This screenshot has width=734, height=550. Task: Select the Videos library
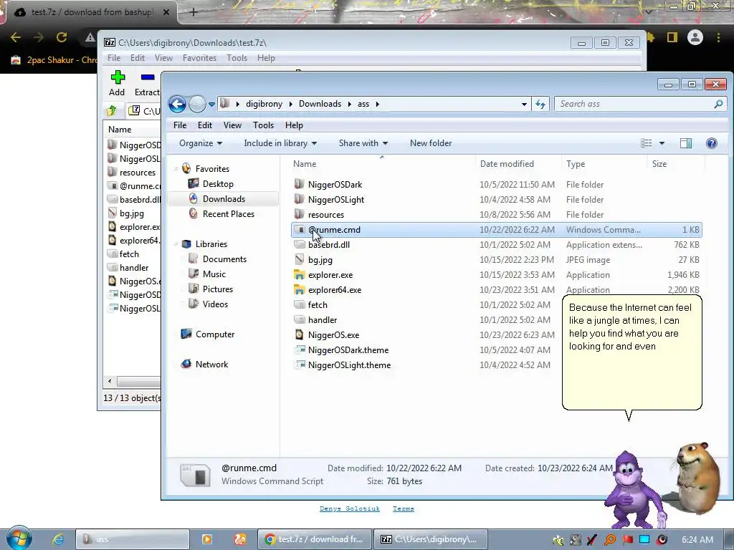tap(215, 304)
